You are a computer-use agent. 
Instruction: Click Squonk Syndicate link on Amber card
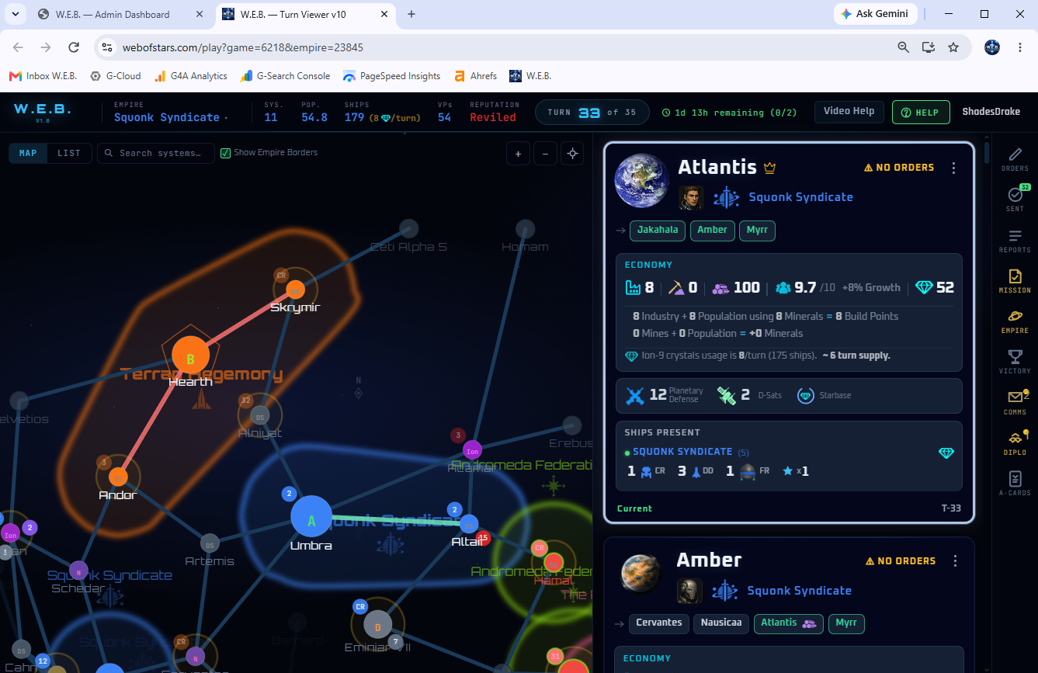coord(800,591)
